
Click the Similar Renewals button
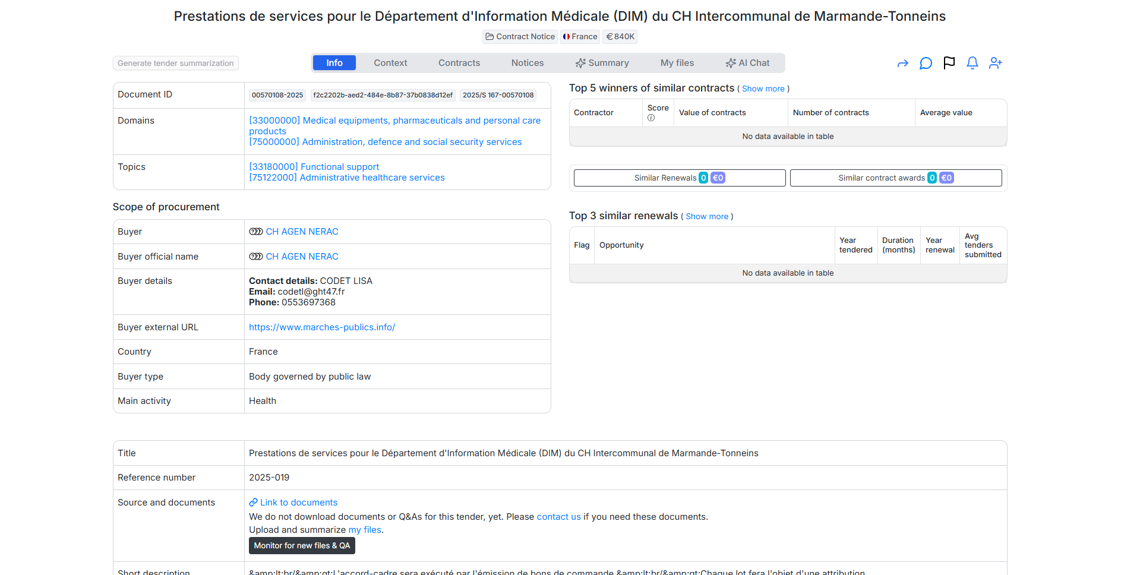[x=680, y=178]
